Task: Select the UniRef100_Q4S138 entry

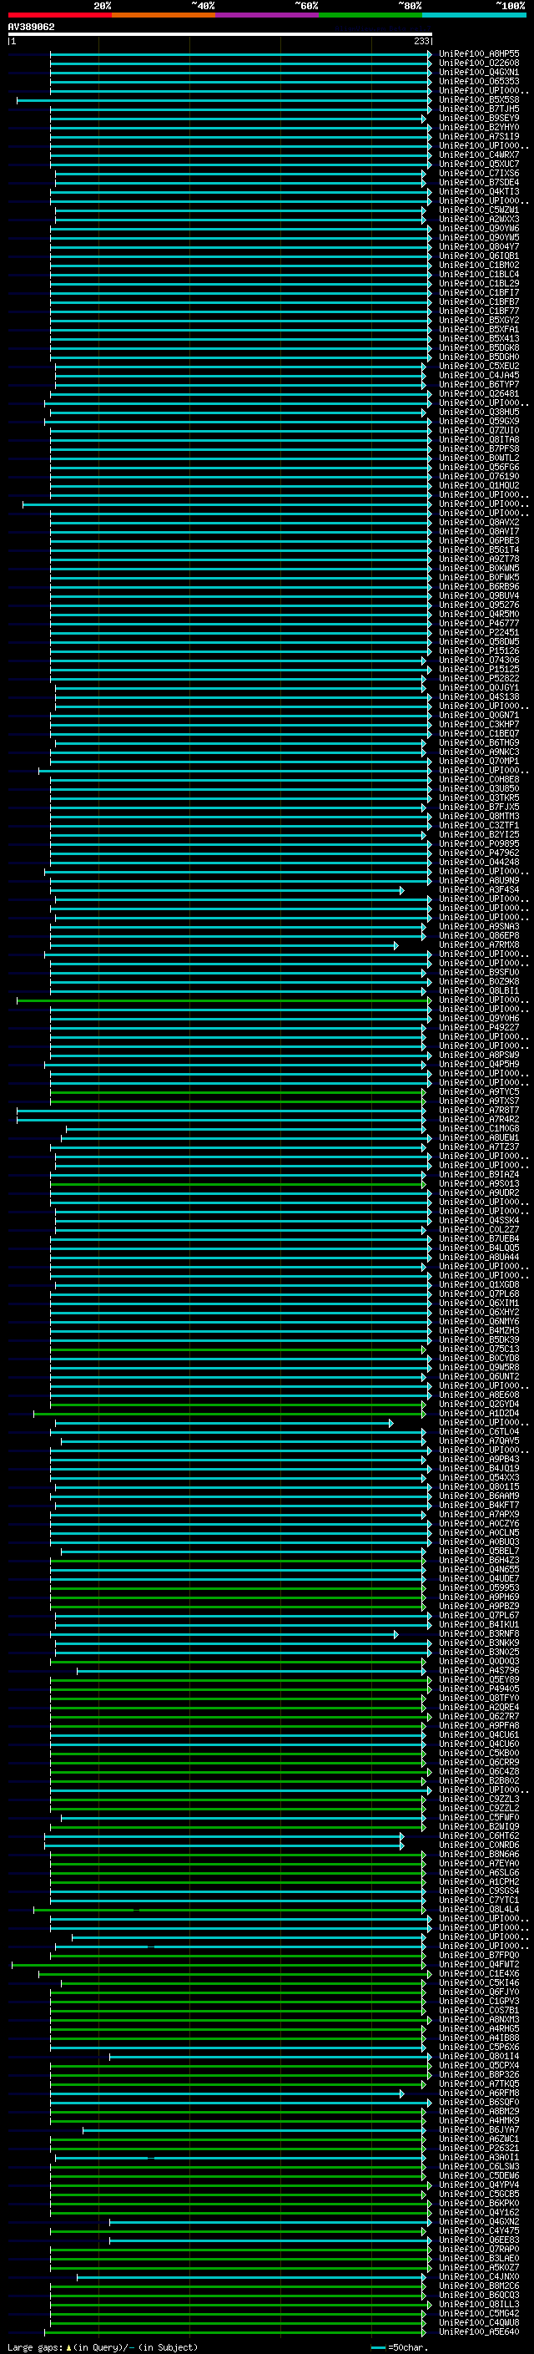Action: click(x=478, y=696)
